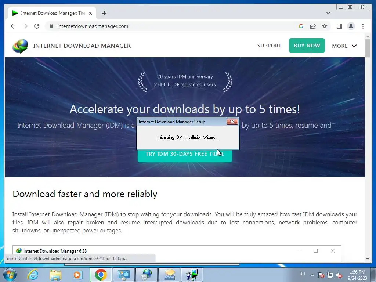Click the forward navigation arrow
The height and width of the screenshot is (282, 376).
(x=25, y=26)
